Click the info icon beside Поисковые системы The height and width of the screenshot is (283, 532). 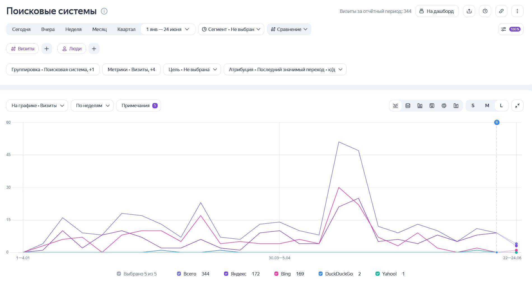tap(104, 11)
